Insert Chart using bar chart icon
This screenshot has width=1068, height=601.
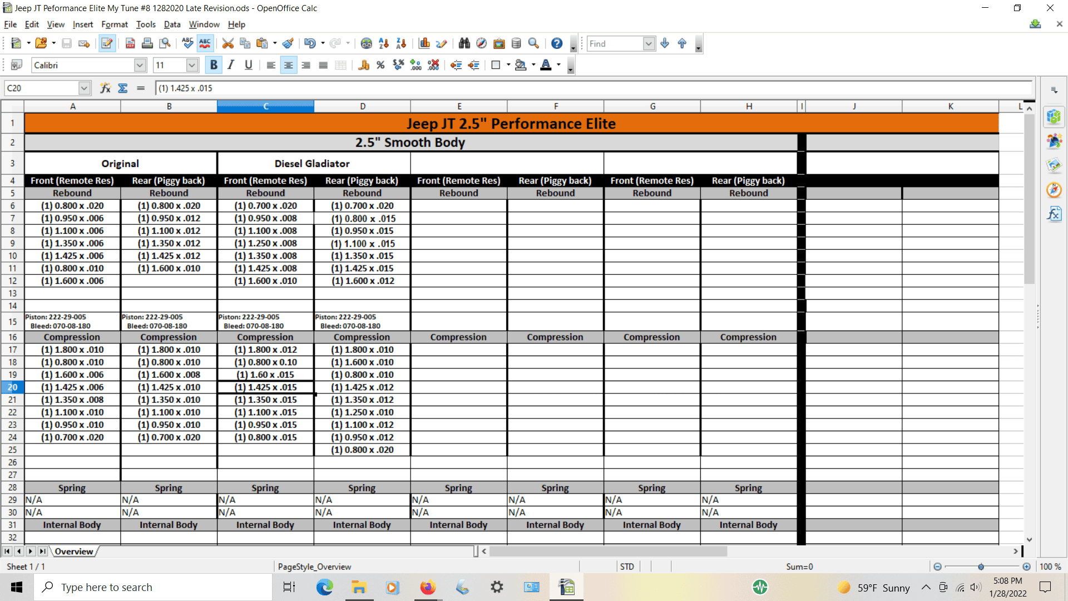[424, 43]
